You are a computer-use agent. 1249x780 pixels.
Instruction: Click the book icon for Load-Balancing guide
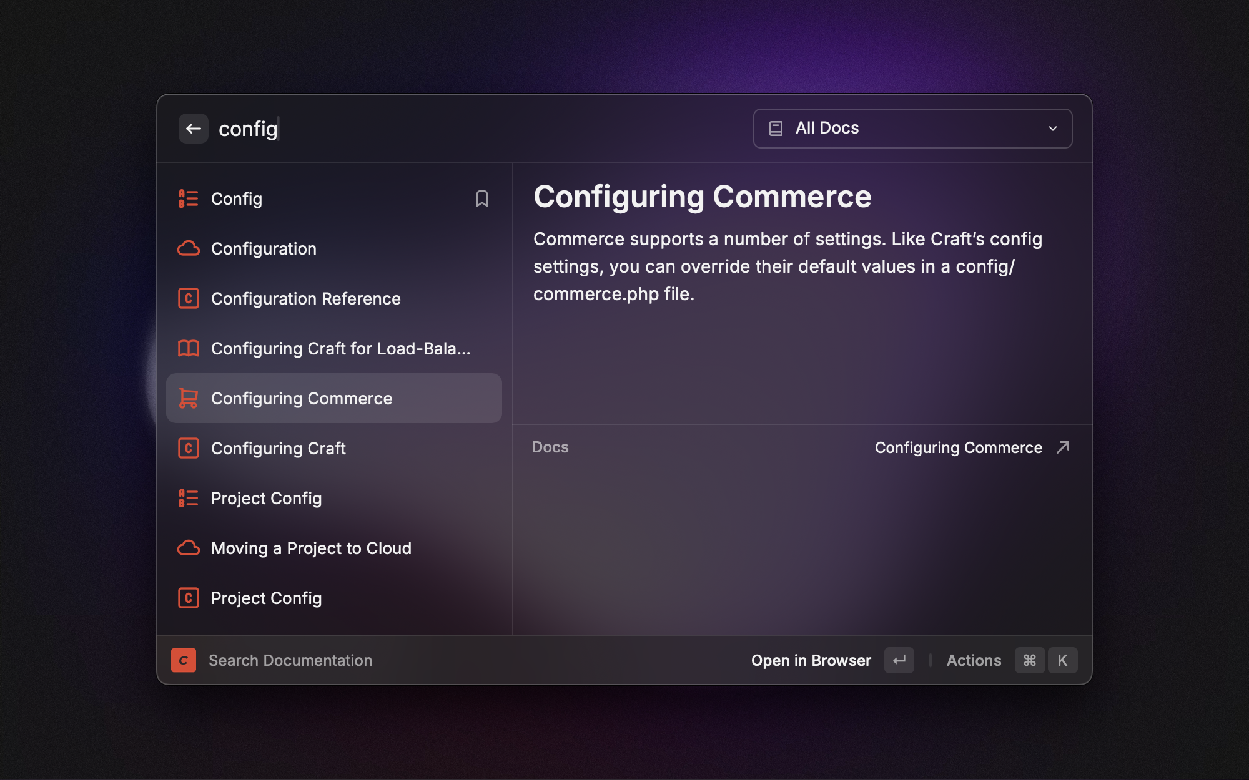click(x=188, y=348)
